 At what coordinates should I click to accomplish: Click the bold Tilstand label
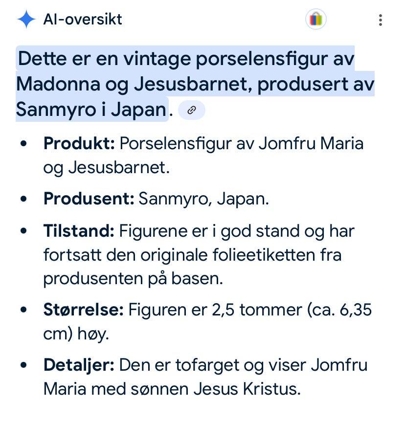click(79, 231)
